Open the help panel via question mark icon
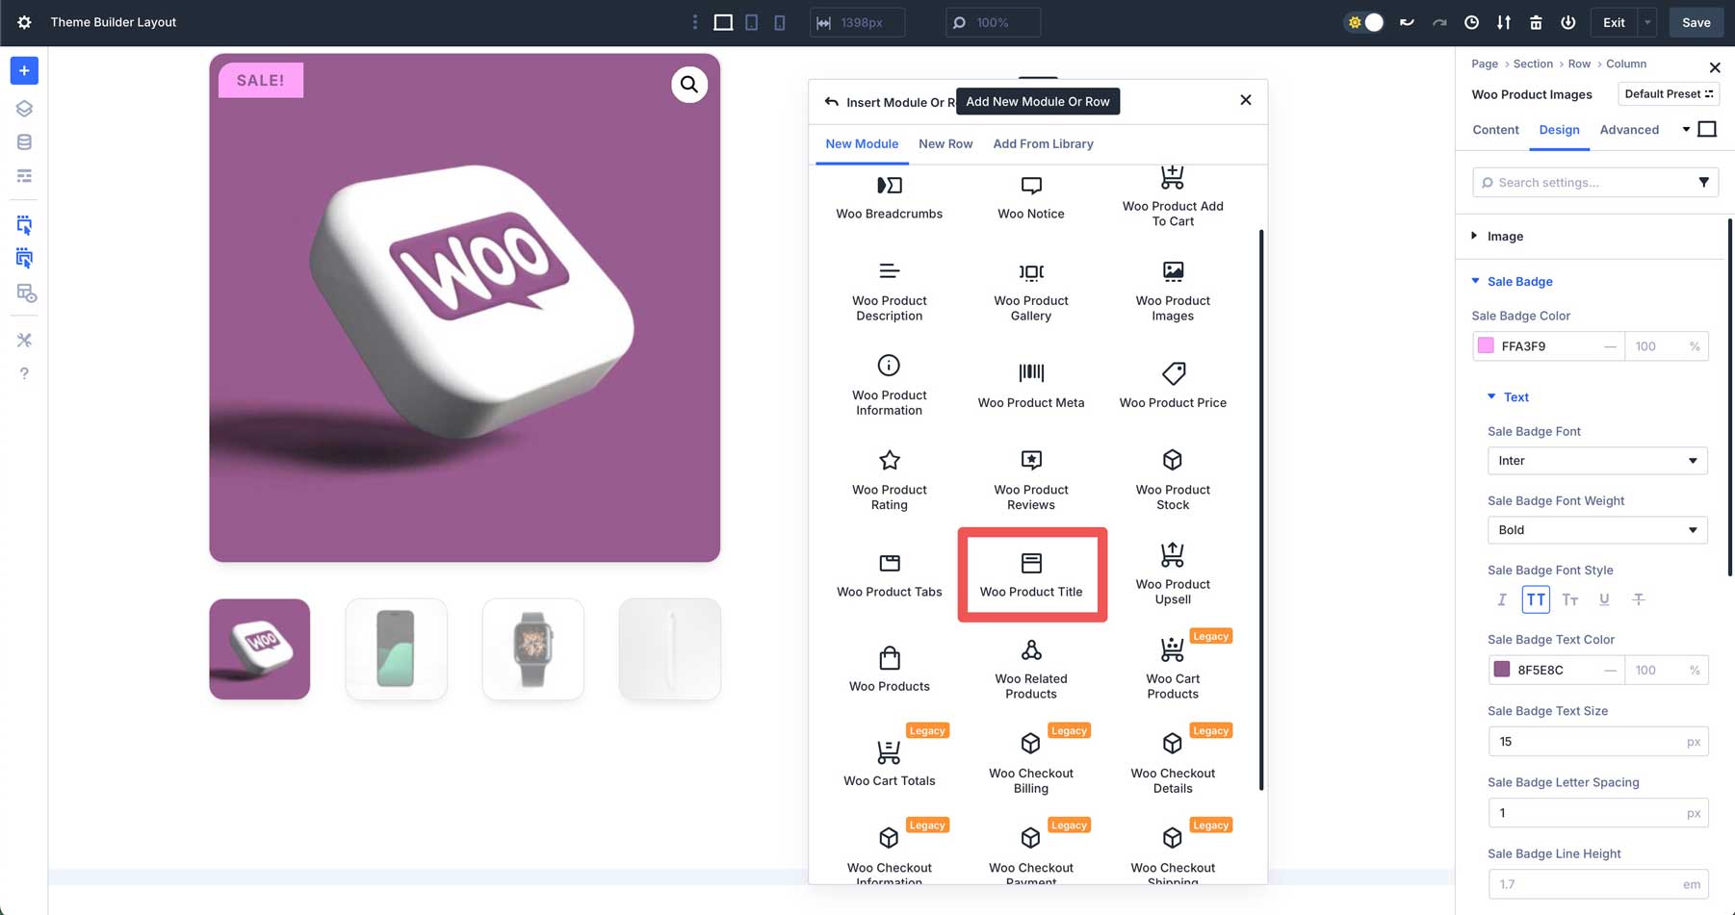Screen dimensions: 1735x915 [23, 373]
